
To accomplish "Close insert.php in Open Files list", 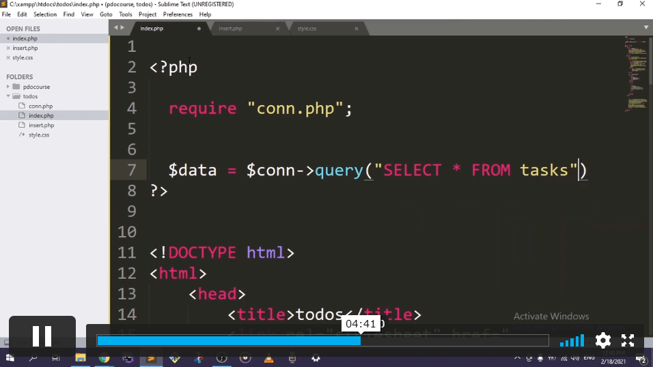I will coord(8,48).
